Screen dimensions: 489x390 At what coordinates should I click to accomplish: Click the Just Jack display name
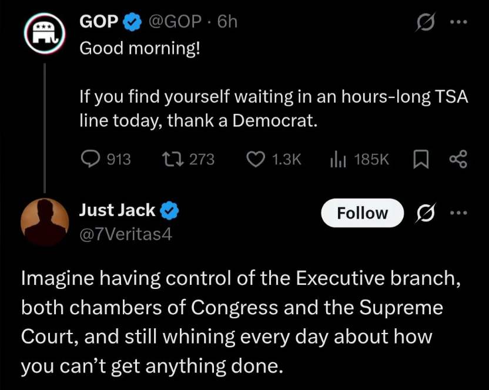pos(117,210)
